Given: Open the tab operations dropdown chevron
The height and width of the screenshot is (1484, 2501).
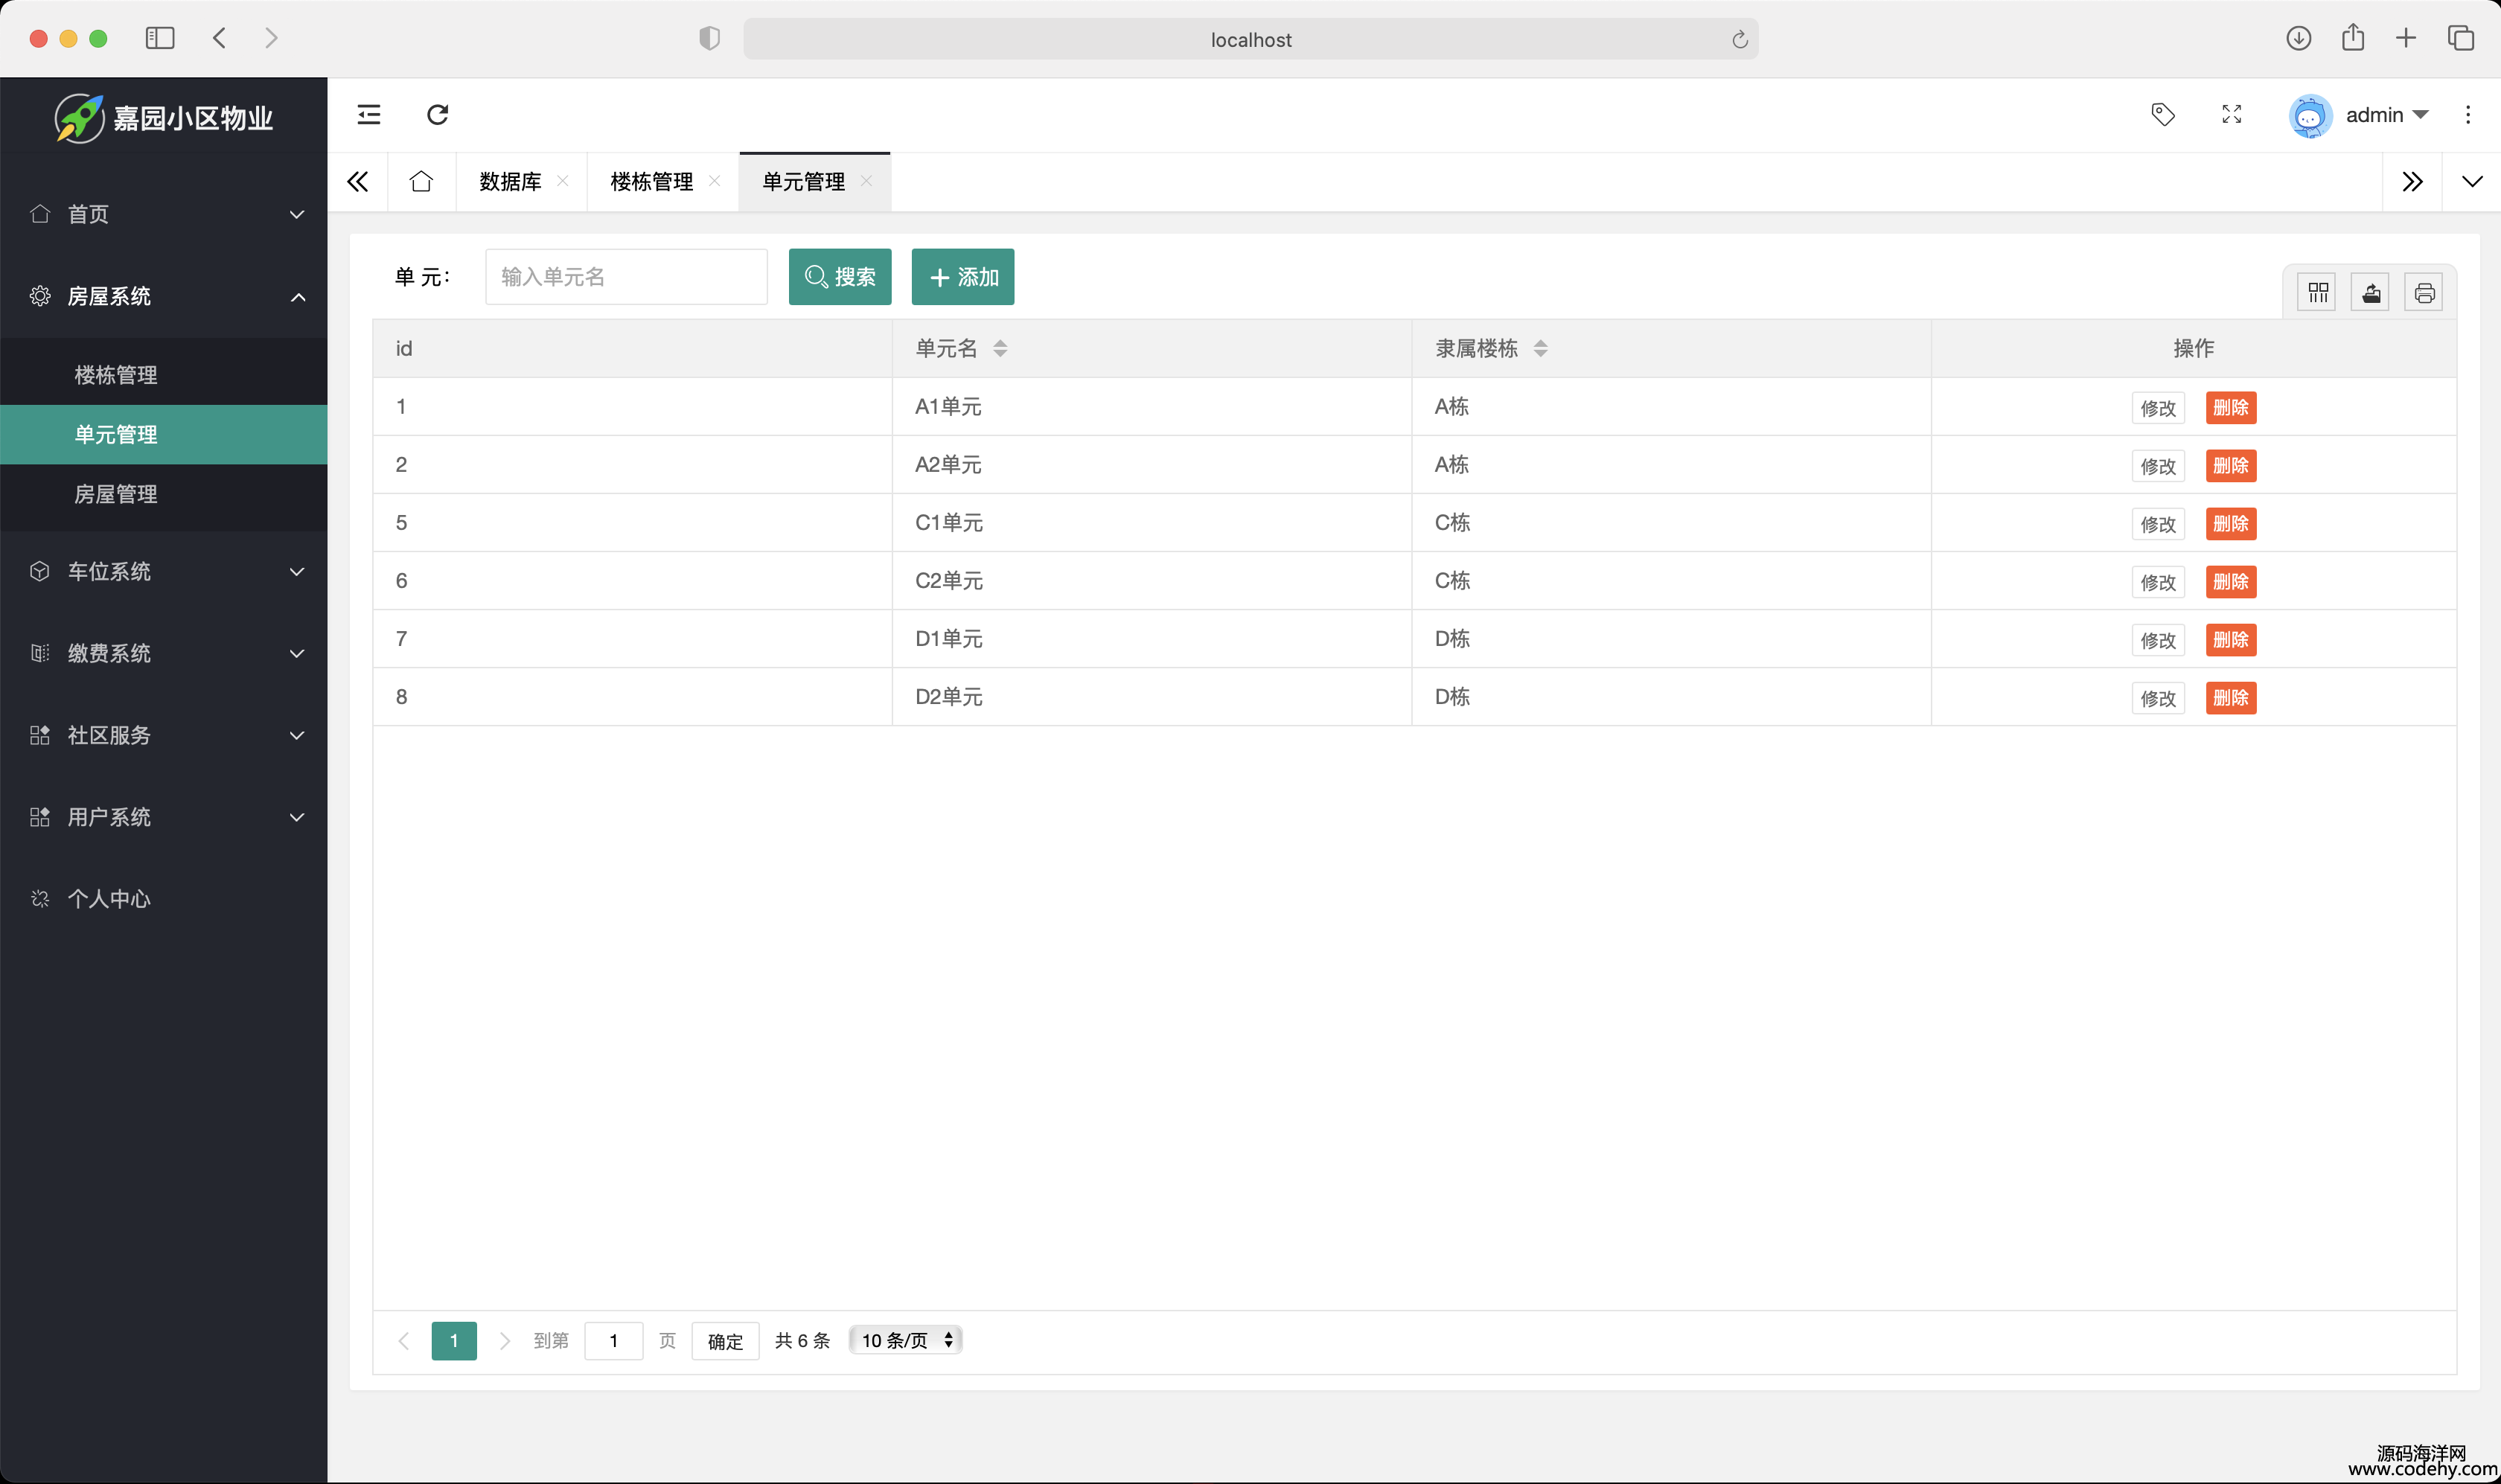Looking at the screenshot, I should coord(2471,182).
